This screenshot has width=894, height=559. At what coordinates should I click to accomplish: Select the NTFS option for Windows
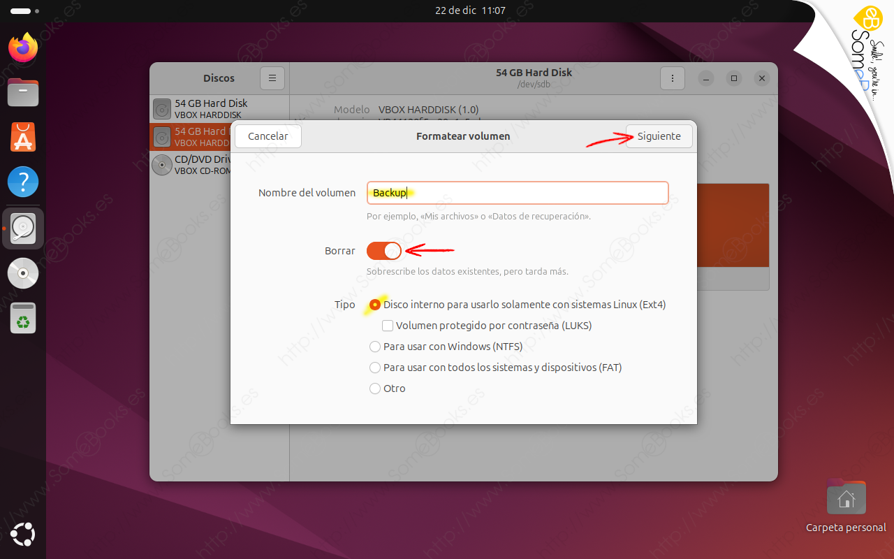click(x=375, y=346)
